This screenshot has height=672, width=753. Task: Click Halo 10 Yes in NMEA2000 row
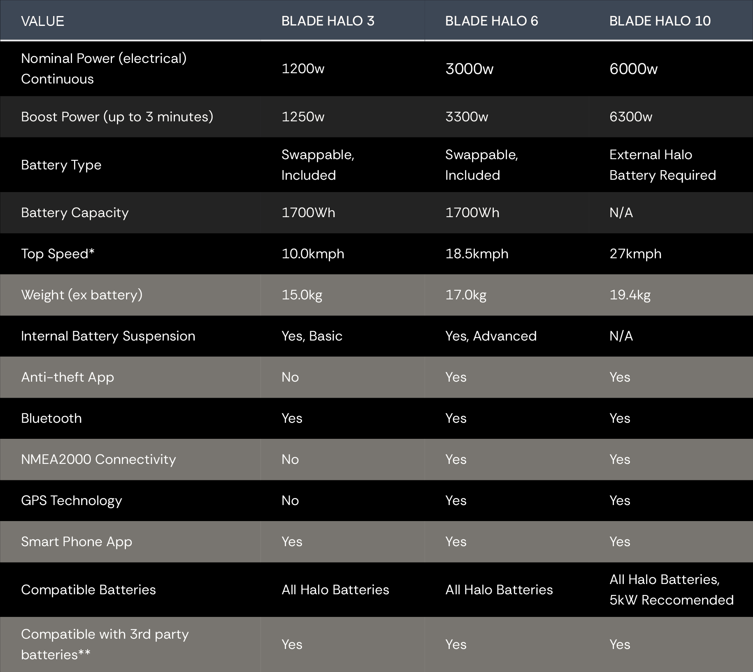[620, 459]
